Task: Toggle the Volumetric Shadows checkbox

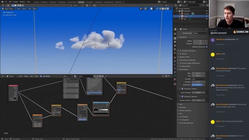Action: (182, 96)
